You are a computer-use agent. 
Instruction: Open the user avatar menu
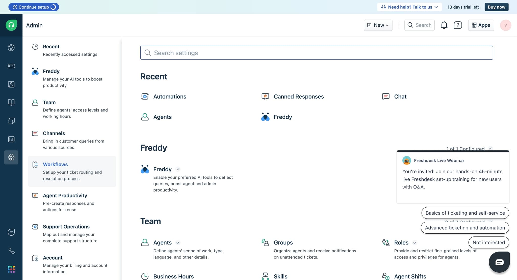pyautogui.click(x=505, y=25)
